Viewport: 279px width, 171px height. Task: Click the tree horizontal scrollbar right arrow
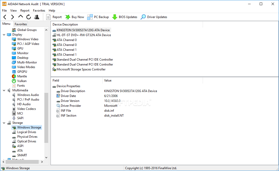[x=42, y=162]
